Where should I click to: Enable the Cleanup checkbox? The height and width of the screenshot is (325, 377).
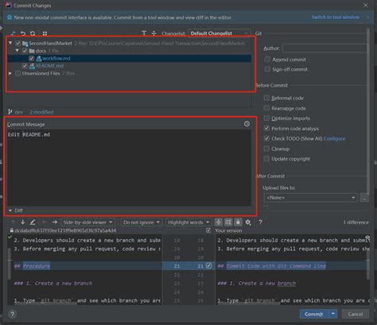pos(266,149)
